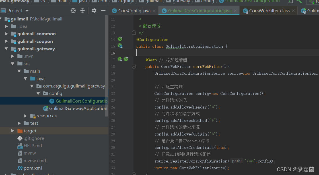This screenshot has width=319, height=175.
Task: Close the CorsWebFilter.class tab
Action: coord(293,11)
